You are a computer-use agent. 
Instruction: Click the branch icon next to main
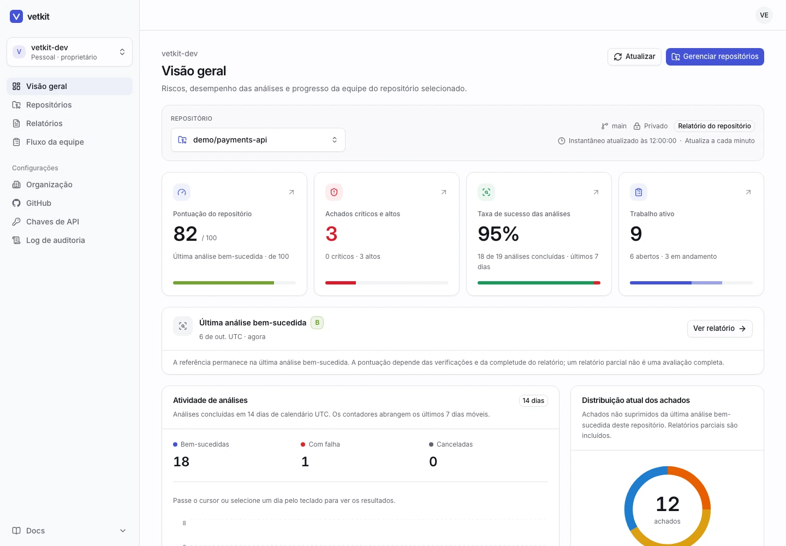pos(605,126)
